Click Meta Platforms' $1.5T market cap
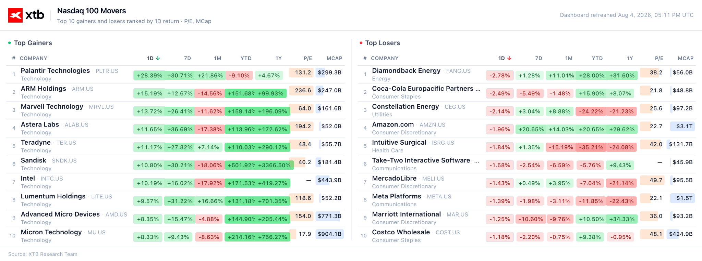The width and height of the screenshot is (702, 261). point(682,198)
